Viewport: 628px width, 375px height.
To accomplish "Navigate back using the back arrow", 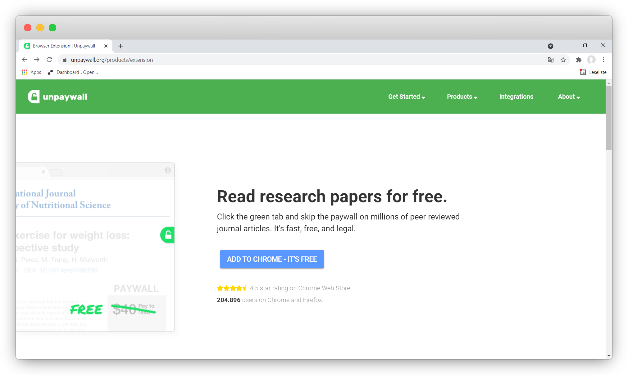I will (x=24, y=59).
